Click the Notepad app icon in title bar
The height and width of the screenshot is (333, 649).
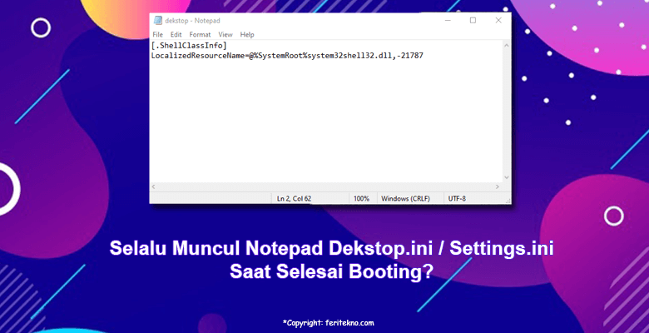coord(158,20)
